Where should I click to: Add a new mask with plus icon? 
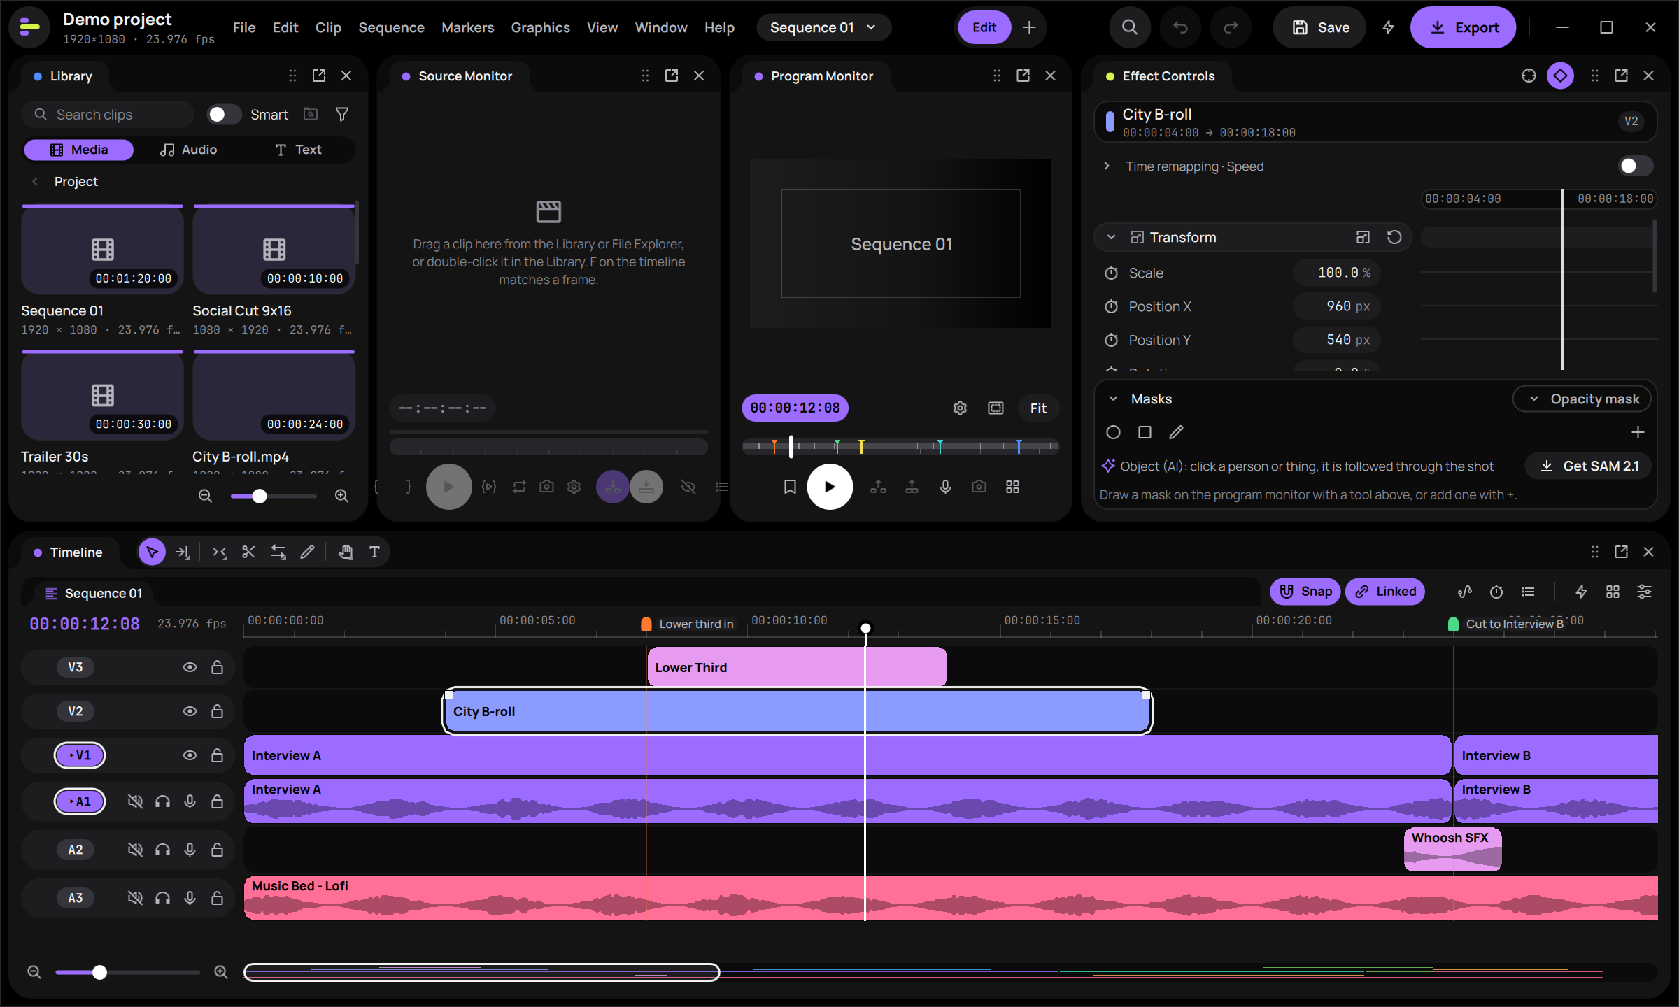tap(1638, 432)
